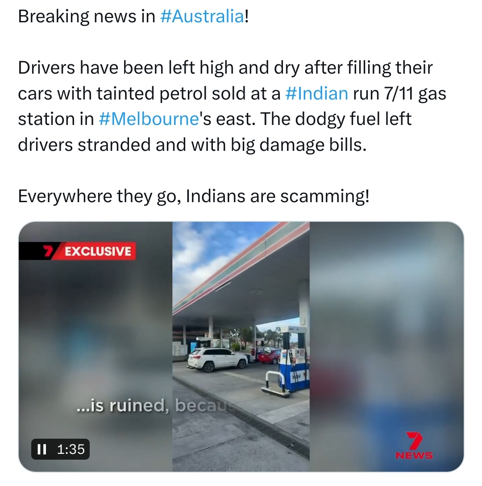Pause the video with the pause icon
482x486 pixels.
[x=42, y=449]
